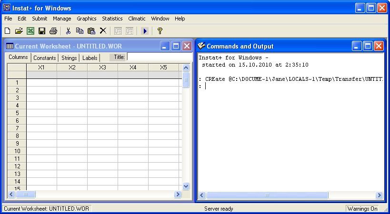390x214 pixels.
Task: Click the Commands and Output window icon
Action: pyautogui.click(x=201, y=46)
